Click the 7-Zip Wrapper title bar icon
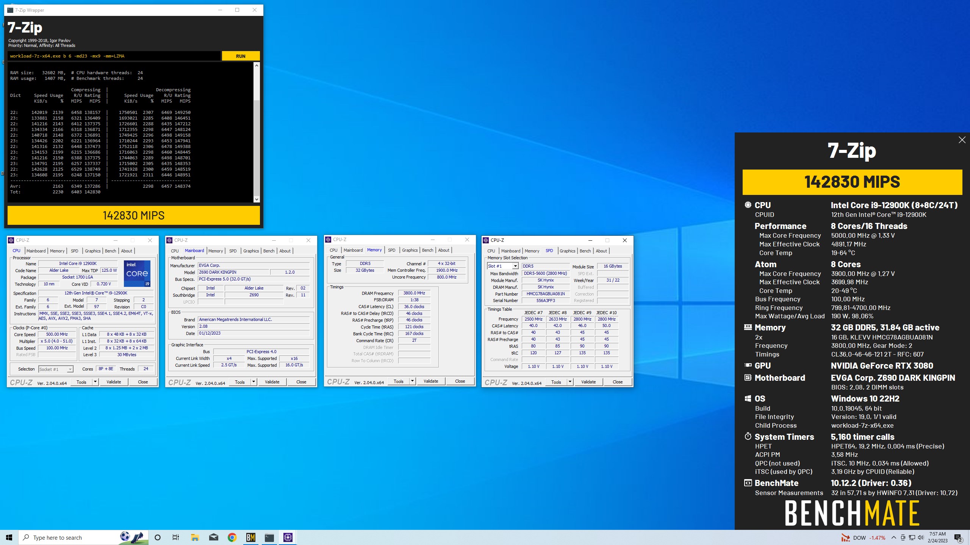 [10, 10]
